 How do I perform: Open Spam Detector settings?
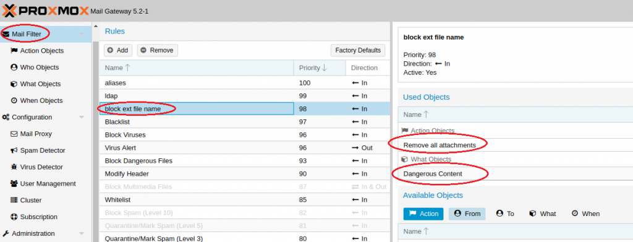pyautogui.click(x=43, y=150)
